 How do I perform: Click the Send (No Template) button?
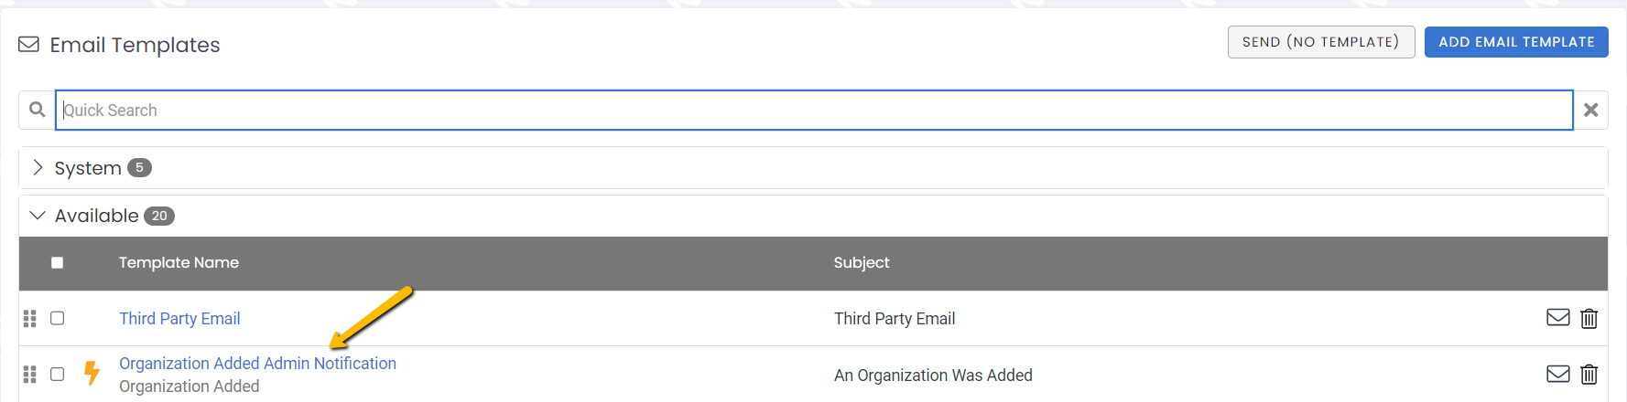click(x=1321, y=42)
